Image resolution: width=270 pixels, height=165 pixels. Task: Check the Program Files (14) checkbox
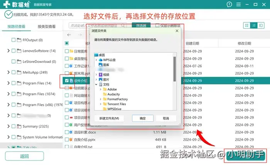coord(13,83)
